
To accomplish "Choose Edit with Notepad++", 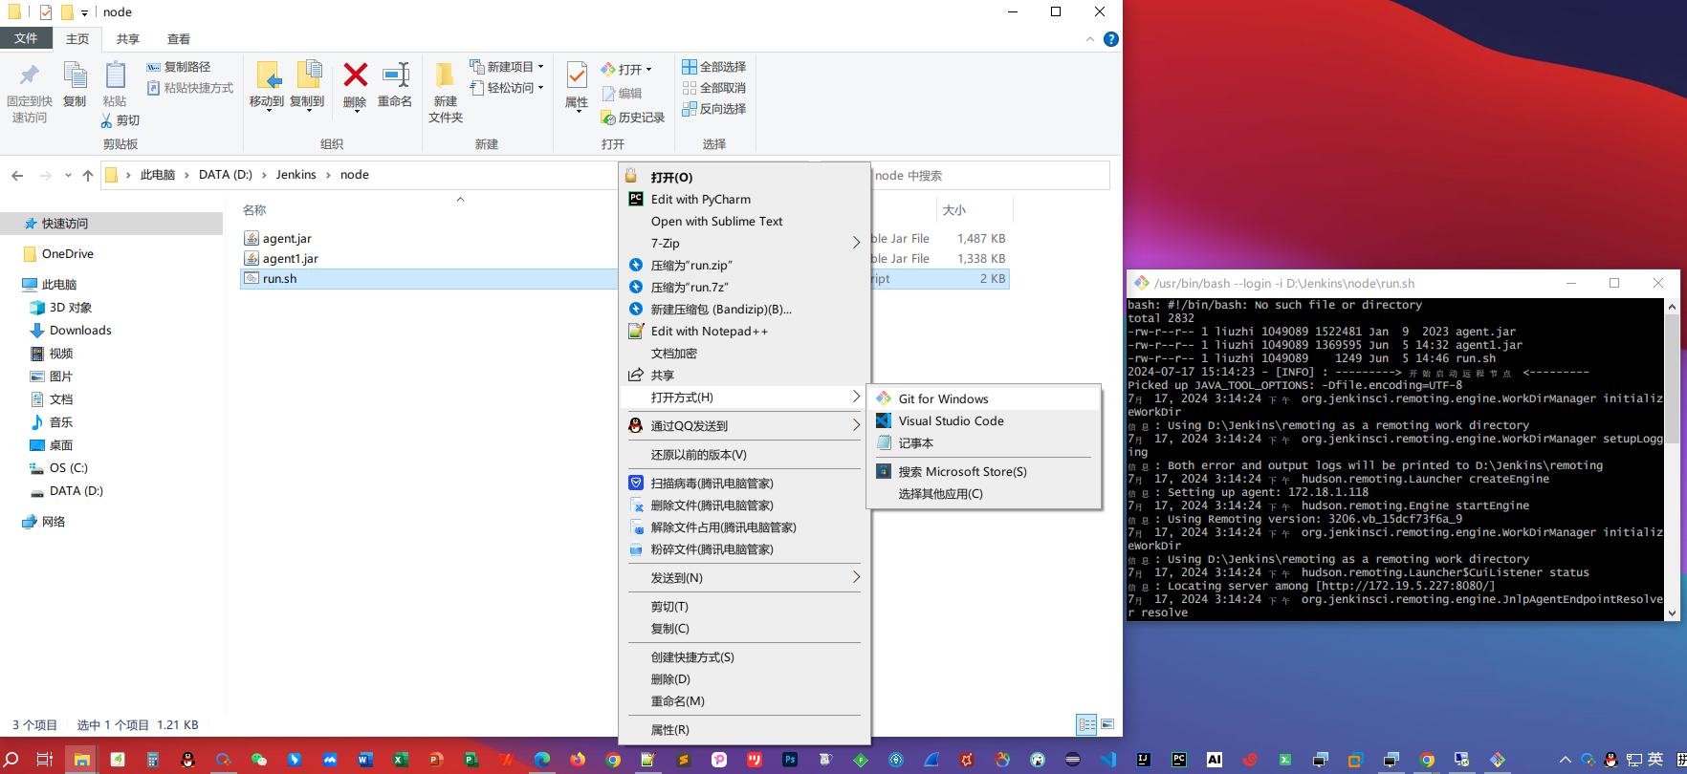I will 745,332.
